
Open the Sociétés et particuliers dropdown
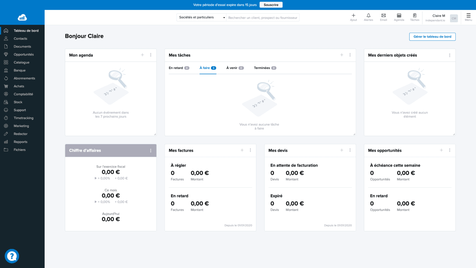(x=201, y=17)
